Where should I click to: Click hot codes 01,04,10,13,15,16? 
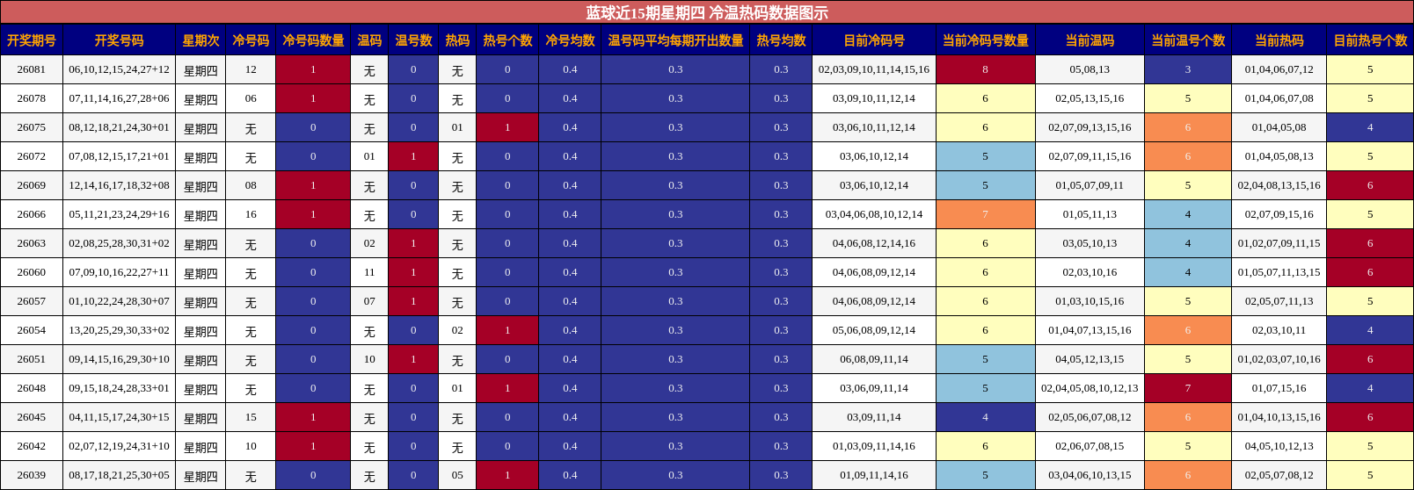coord(1279,417)
